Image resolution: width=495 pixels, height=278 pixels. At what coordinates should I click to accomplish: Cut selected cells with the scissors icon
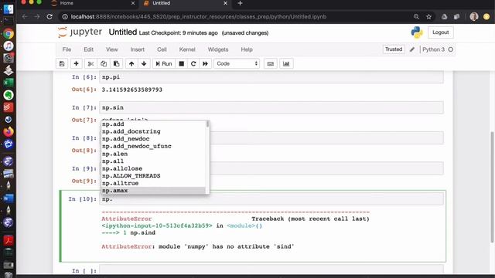pyautogui.click(x=90, y=63)
